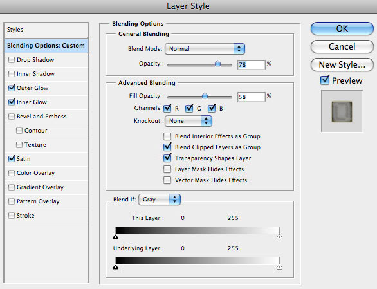Enable the Color Overlay checkbox
Image resolution: width=377 pixels, height=289 pixels.
pos(12,173)
